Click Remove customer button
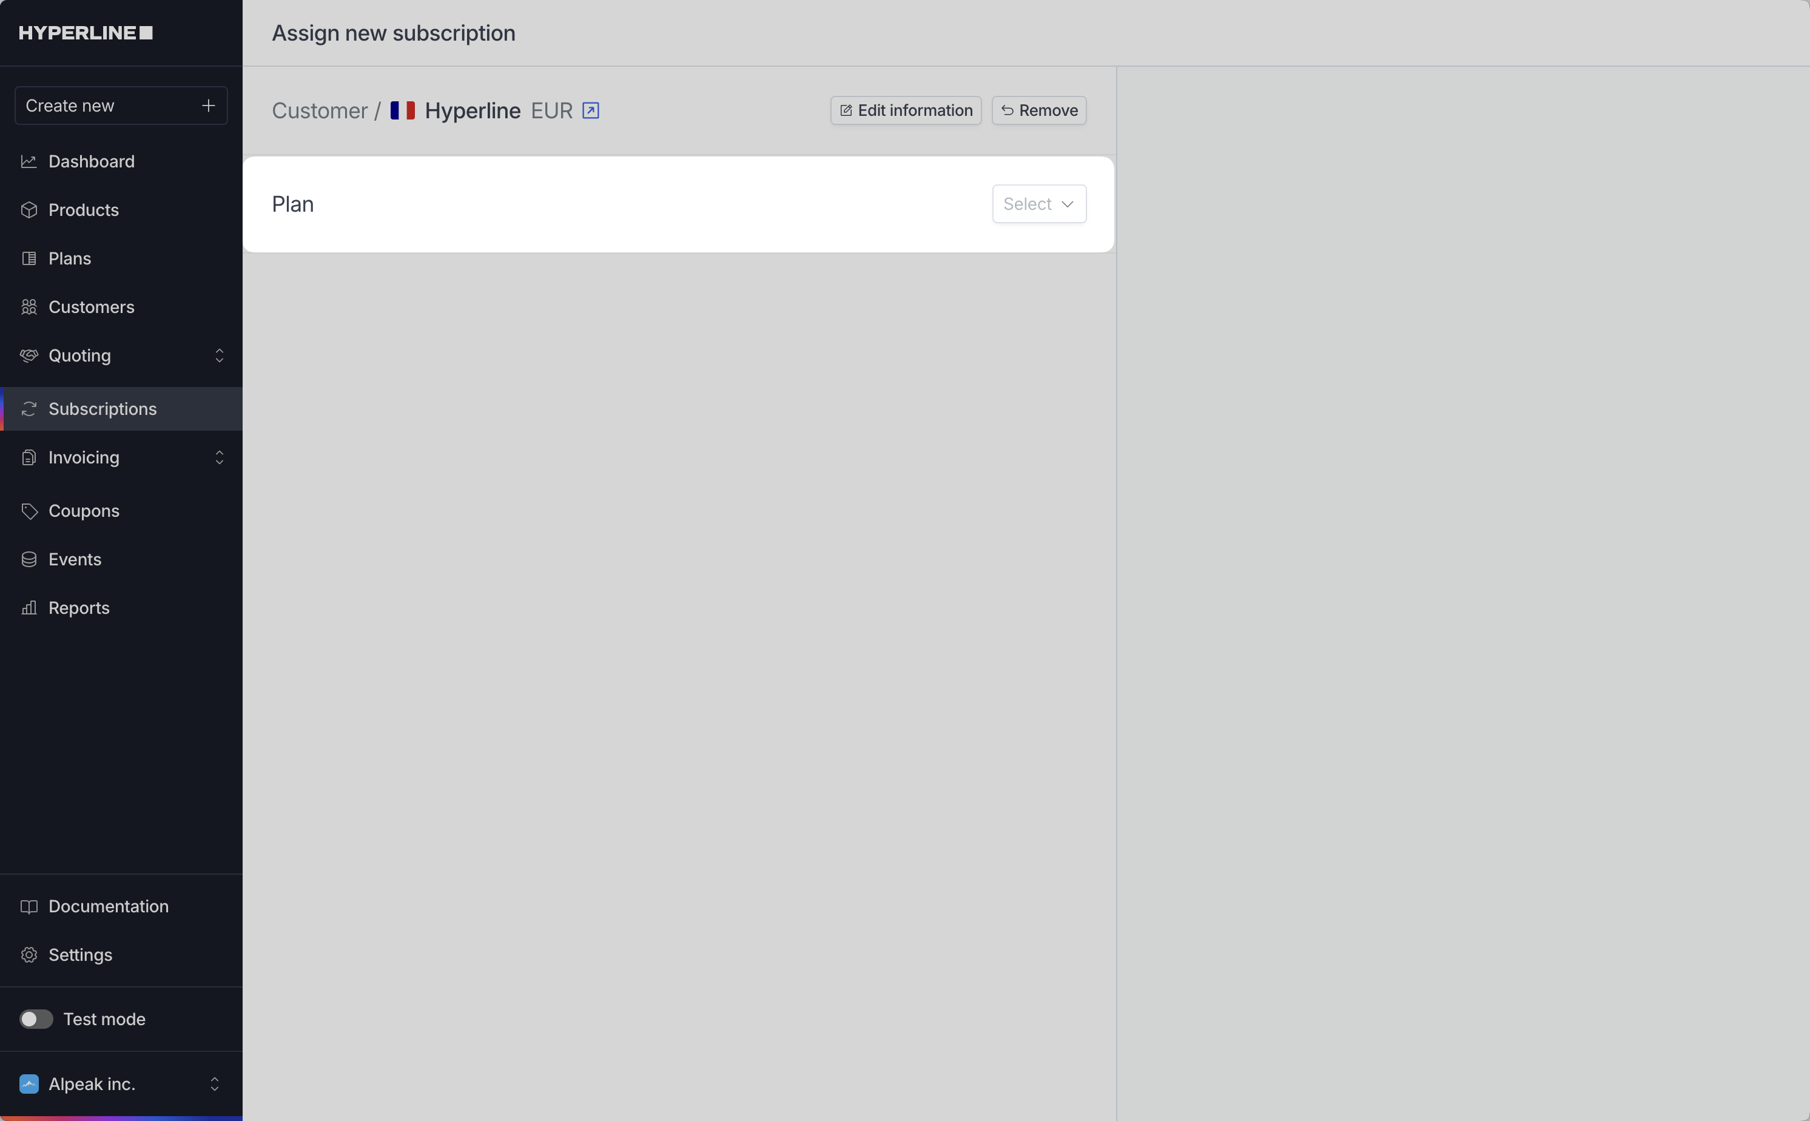1810x1121 pixels. tap(1038, 110)
